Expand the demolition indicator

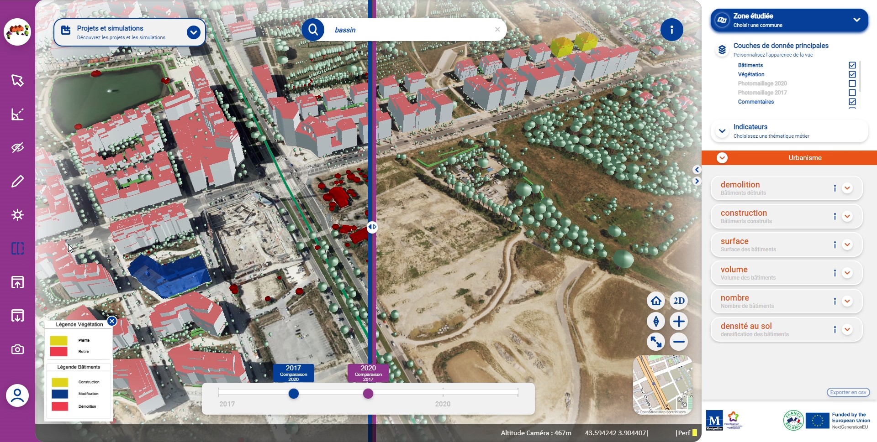(x=847, y=188)
